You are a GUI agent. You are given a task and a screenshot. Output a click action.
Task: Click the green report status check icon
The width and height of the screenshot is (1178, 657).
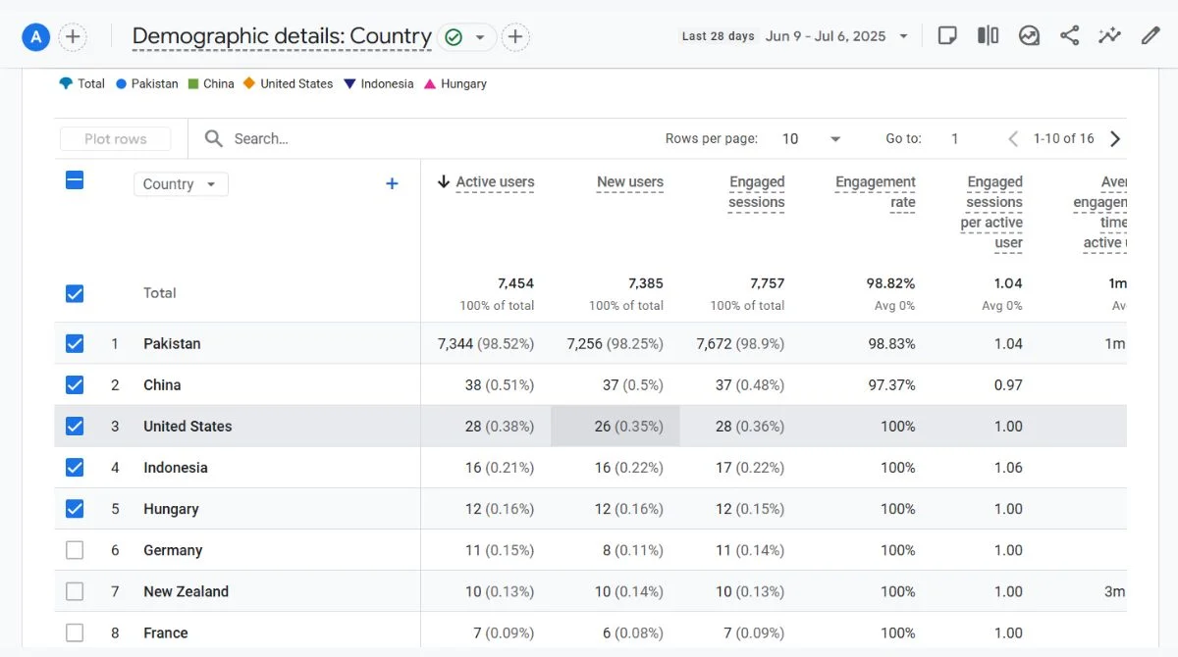tap(454, 37)
